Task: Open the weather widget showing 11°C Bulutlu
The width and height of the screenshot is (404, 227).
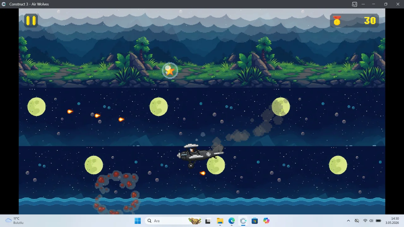Action: coord(15,221)
